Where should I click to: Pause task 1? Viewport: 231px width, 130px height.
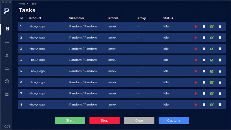point(204,26)
